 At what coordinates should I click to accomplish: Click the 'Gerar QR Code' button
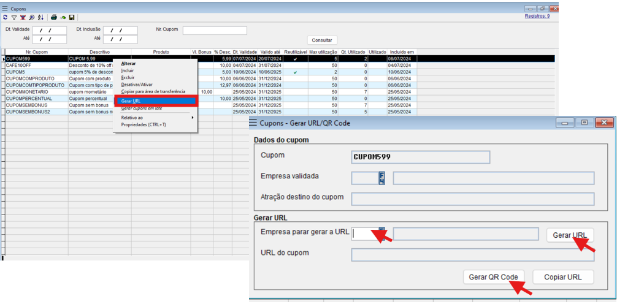[494, 277]
